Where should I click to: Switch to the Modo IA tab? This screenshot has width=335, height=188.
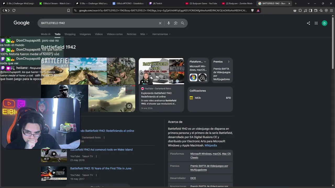point(46,34)
